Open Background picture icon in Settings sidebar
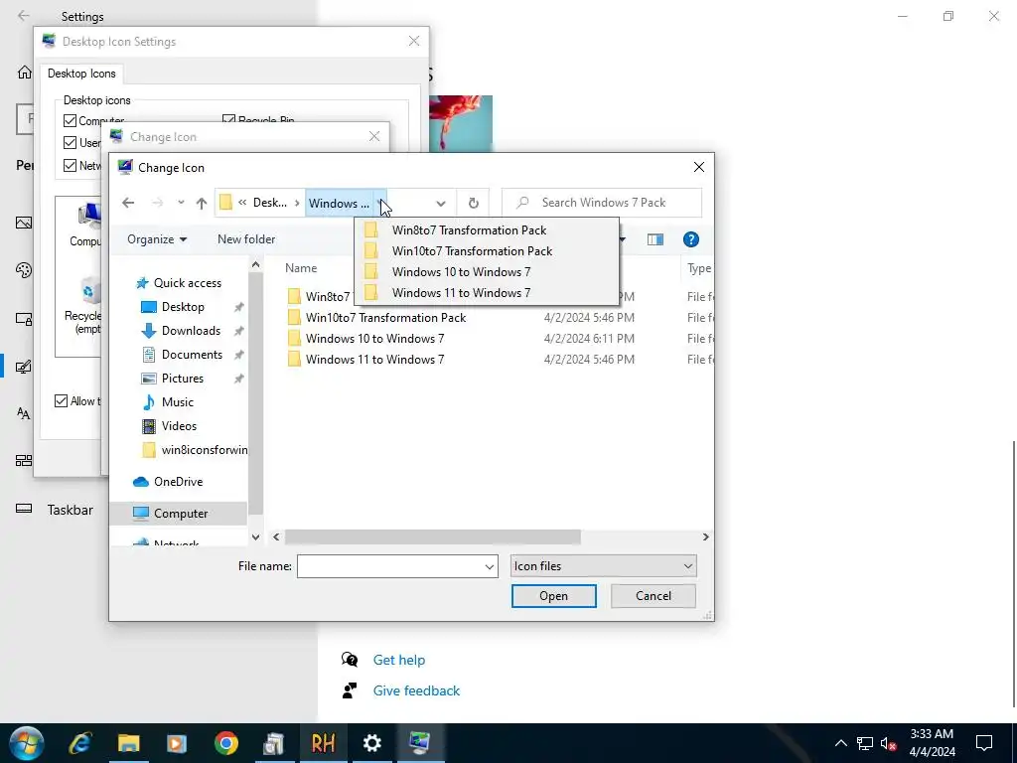 pos(24,224)
